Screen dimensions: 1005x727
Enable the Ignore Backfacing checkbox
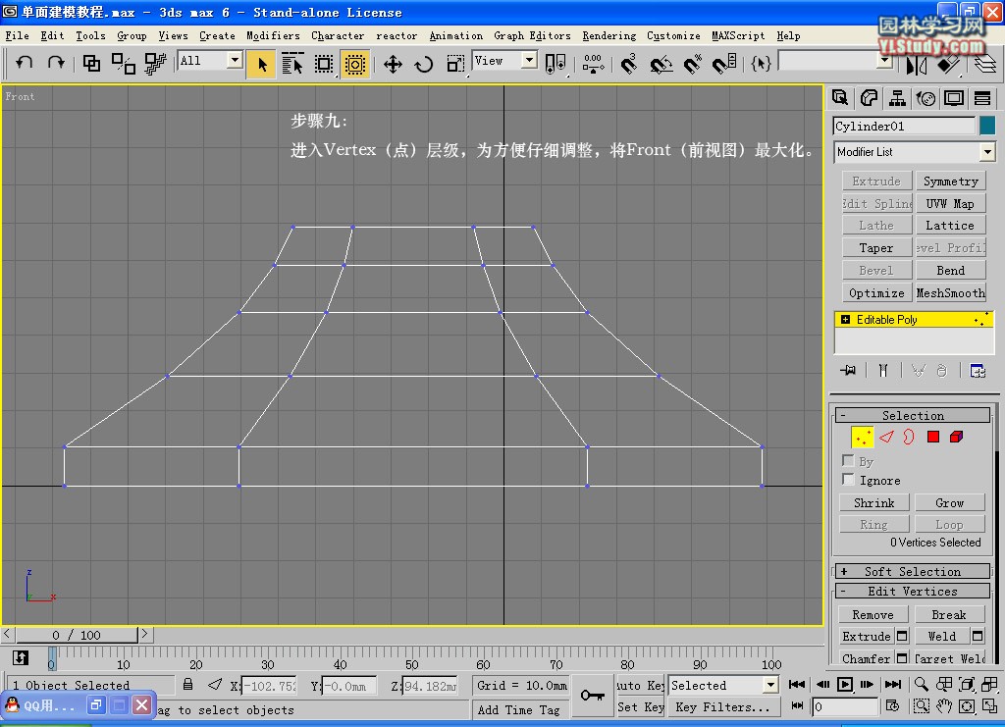(x=848, y=479)
